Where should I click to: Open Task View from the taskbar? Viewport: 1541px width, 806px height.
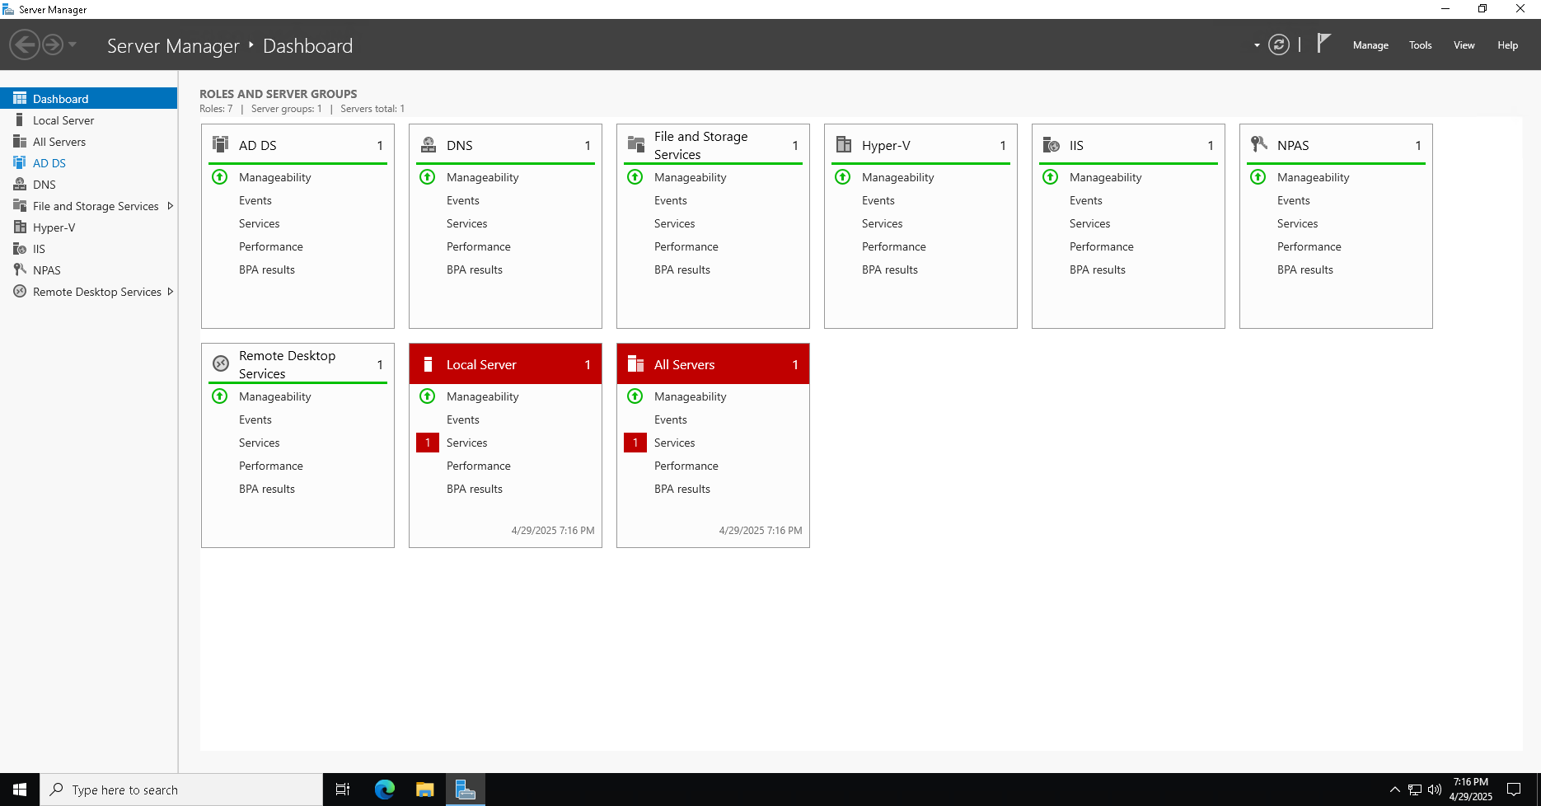[x=343, y=790]
